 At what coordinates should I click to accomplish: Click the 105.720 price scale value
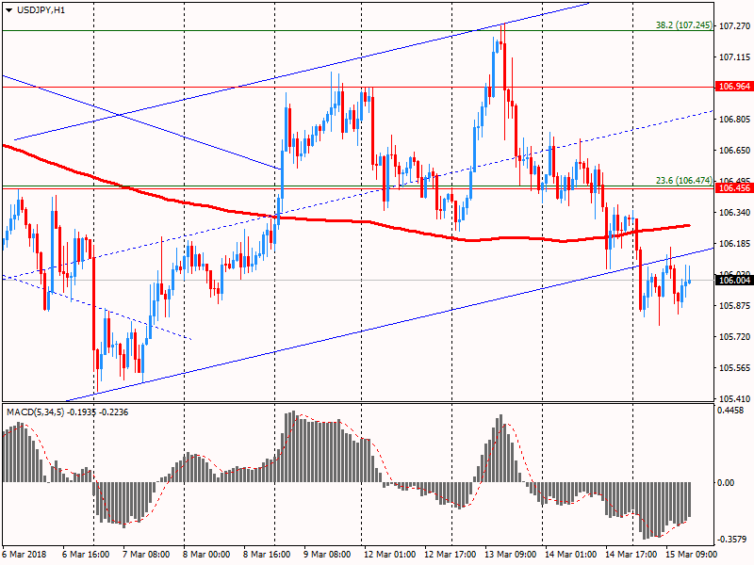point(734,337)
